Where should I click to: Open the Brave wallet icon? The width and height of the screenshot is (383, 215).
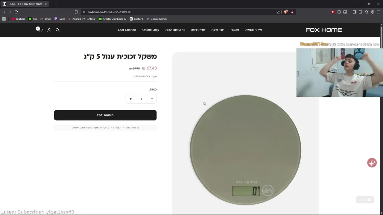361,12
